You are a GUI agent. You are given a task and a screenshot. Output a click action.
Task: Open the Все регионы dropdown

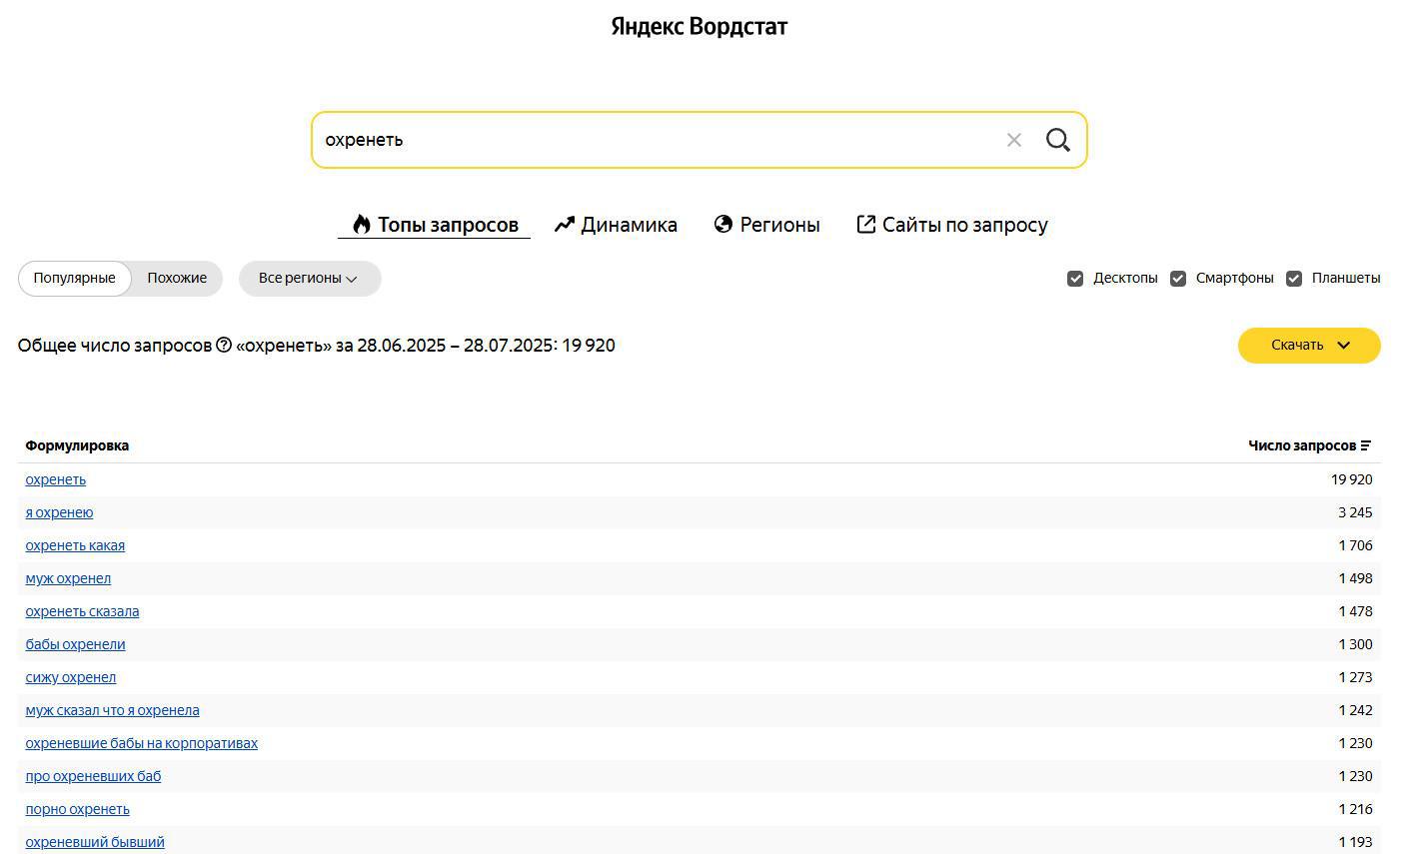click(x=309, y=279)
